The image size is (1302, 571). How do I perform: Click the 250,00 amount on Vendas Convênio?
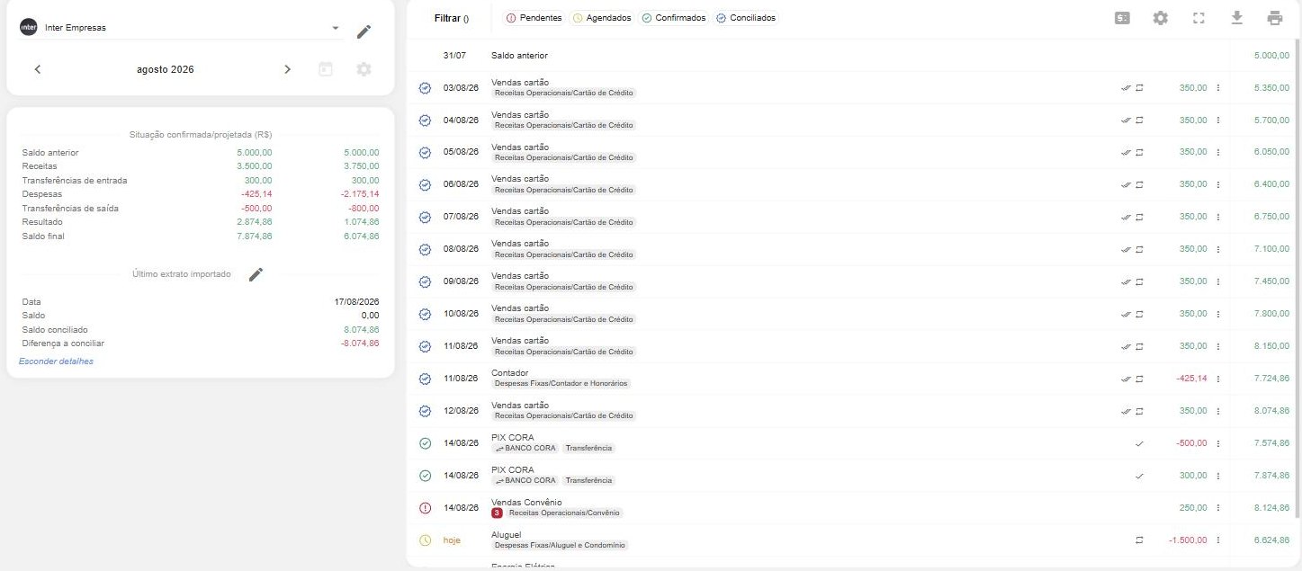1193,508
